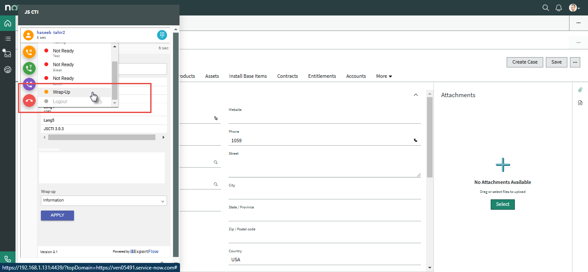Open notifications bell icon
This screenshot has width=588, height=272.
(559, 8)
